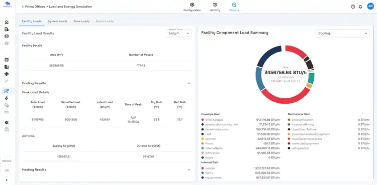Open the AR user avatar menu
The width and height of the screenshot is (377, 185).
coord(370,7)
